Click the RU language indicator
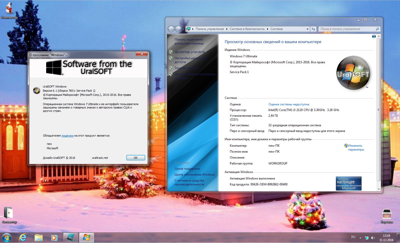 [x=353, y=237]
